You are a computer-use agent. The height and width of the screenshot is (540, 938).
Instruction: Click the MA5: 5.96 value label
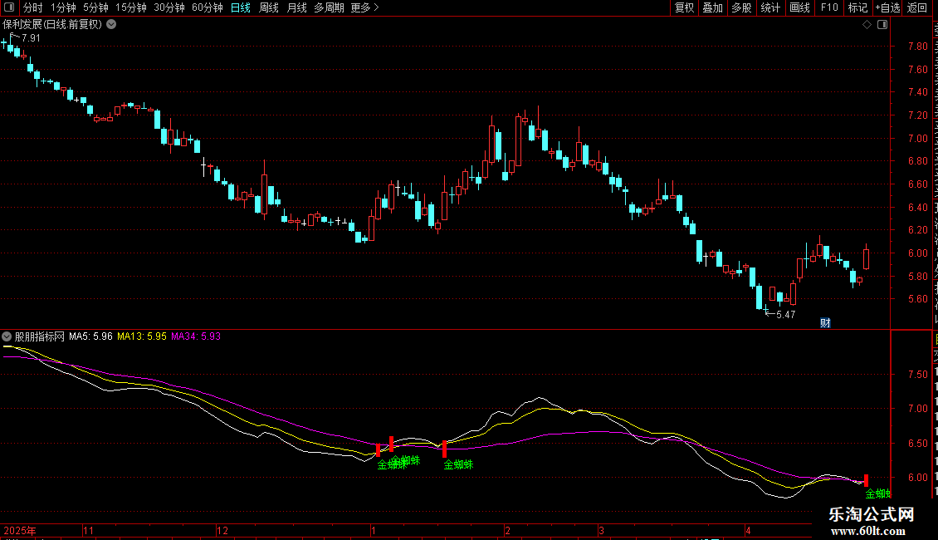(x=90, y=336)
